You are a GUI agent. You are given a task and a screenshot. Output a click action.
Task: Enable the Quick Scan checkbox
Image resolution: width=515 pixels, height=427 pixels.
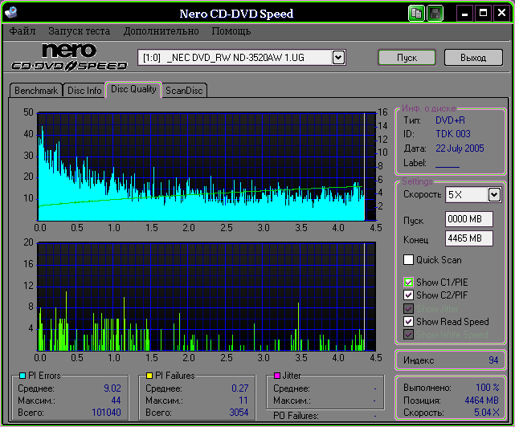409,260
